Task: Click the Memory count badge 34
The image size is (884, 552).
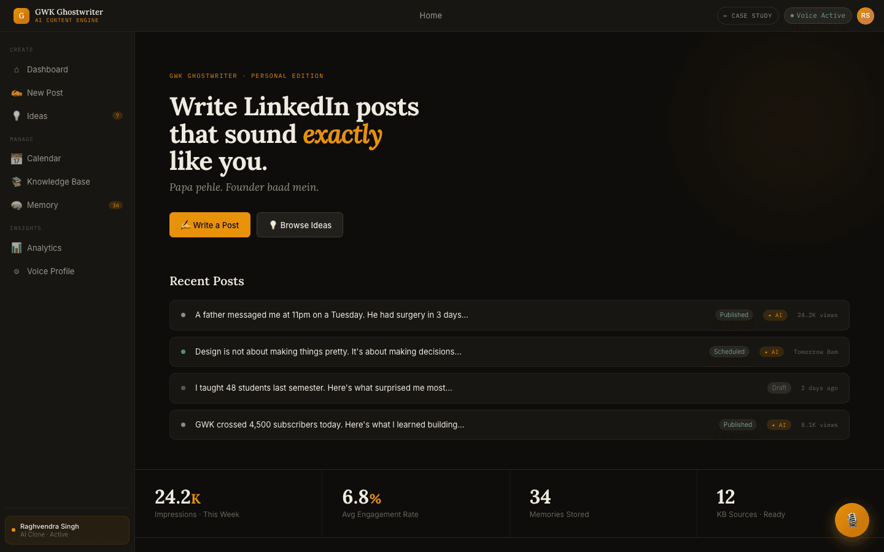Action: 116,205
